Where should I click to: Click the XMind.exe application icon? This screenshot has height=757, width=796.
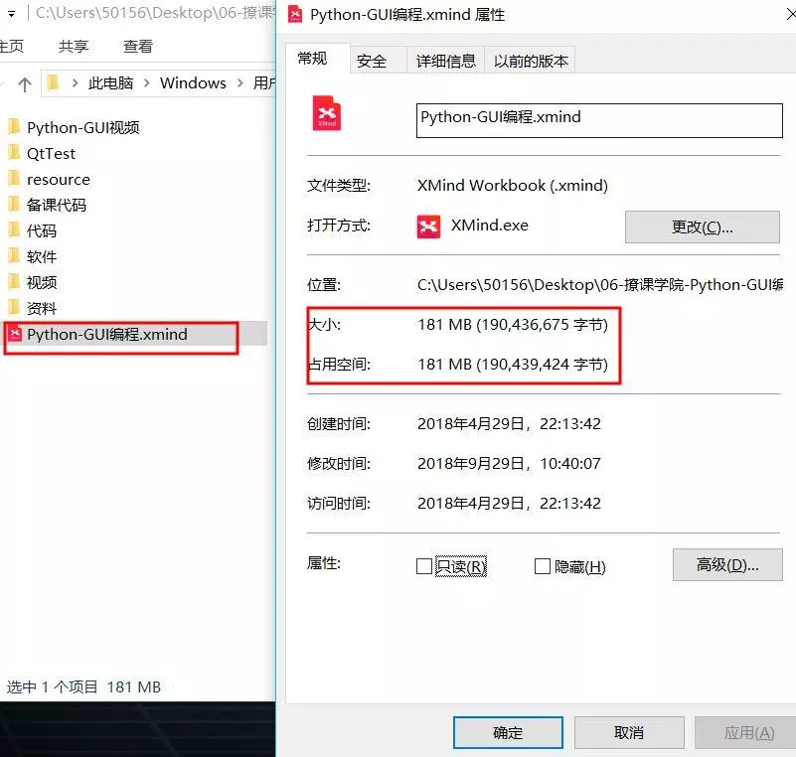(x=428, y=227)
